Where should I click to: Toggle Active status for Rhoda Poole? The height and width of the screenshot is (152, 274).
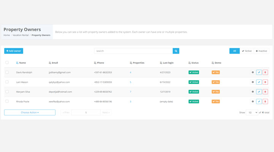pyautogui.click(x=194, y=101)
